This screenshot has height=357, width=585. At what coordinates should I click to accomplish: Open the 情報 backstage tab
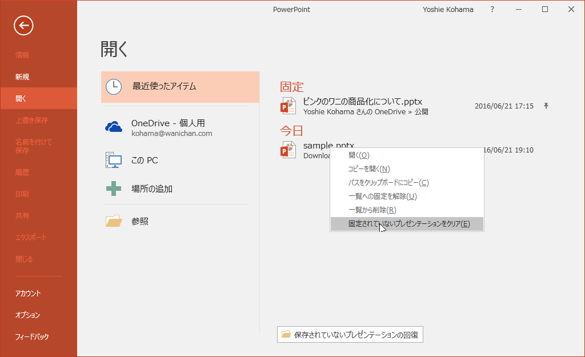coord(39,55)
